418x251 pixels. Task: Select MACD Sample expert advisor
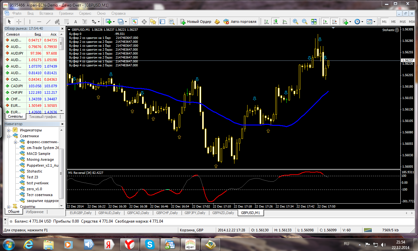tap(38, 154)
